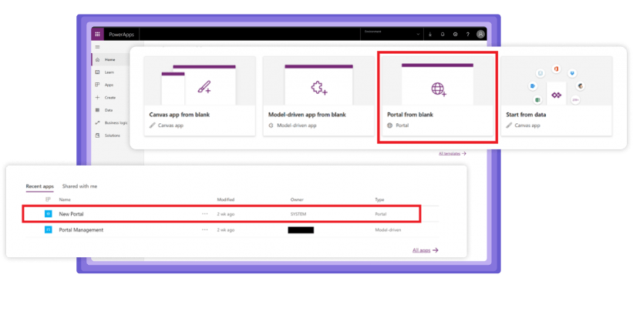Click the Portal type cell of New Portal
The image size is (633, 311).
381,214
